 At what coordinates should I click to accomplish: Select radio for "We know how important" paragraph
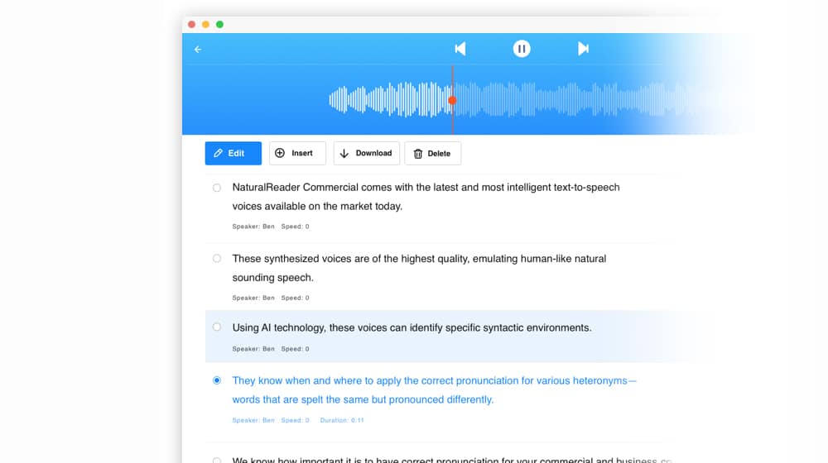click(216, 461)
